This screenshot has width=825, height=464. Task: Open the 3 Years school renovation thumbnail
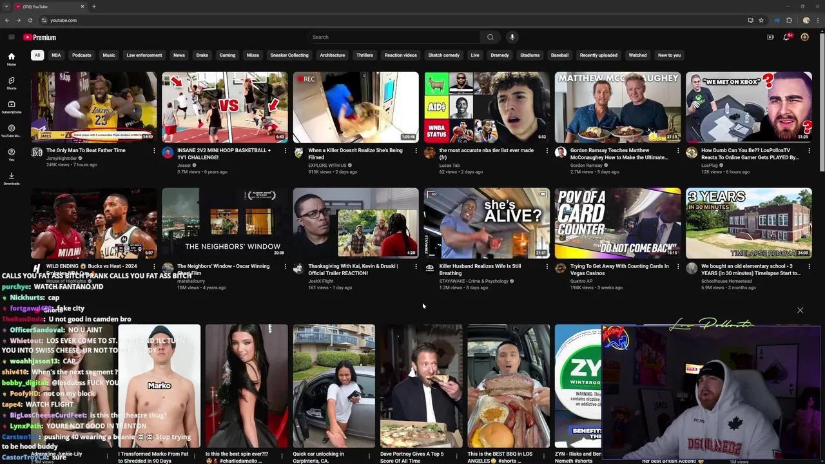pyautogui.click(x=748, y=223)
